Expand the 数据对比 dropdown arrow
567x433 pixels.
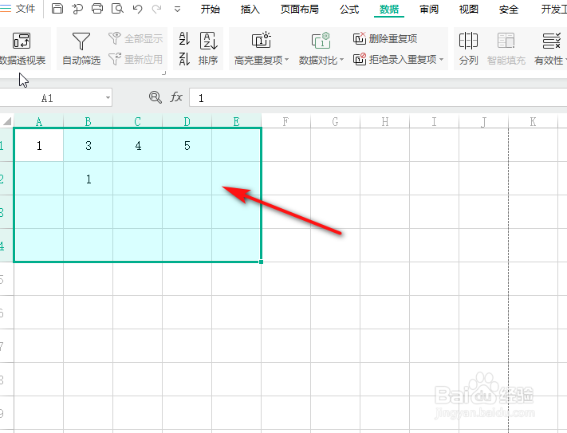(x=341, y=60)
